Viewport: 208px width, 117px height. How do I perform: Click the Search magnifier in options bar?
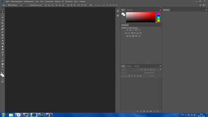coord(201,5)
